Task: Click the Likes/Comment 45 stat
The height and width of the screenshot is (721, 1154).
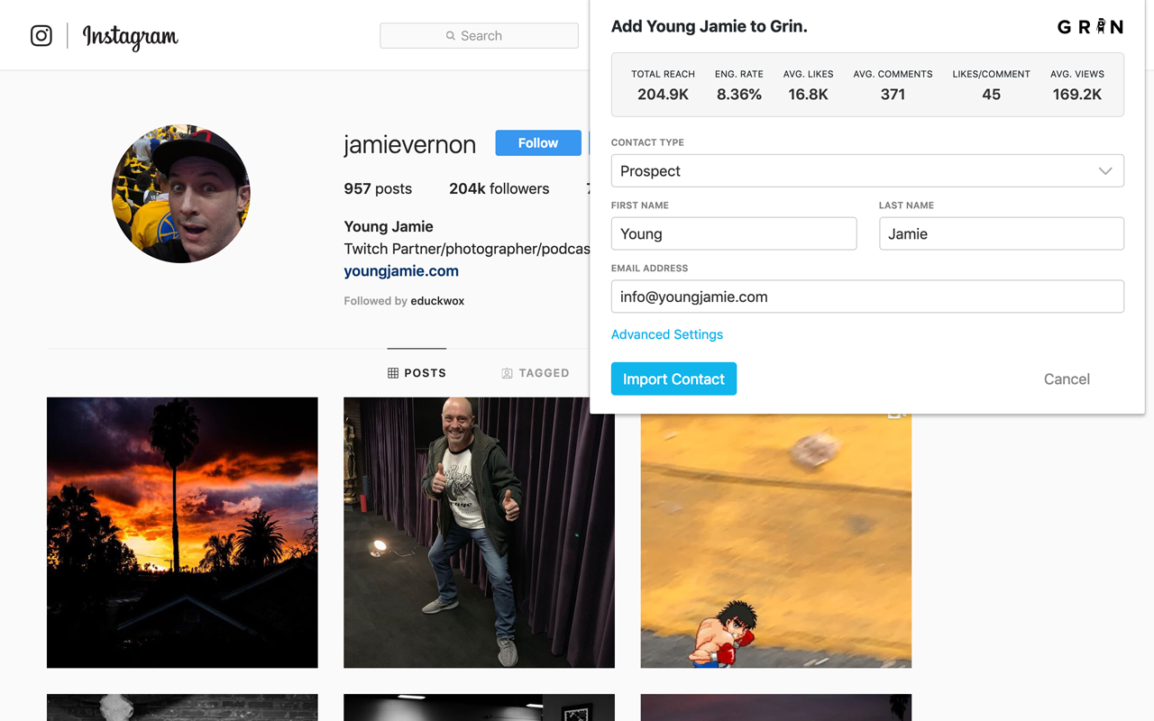Action: coord(991,85)
